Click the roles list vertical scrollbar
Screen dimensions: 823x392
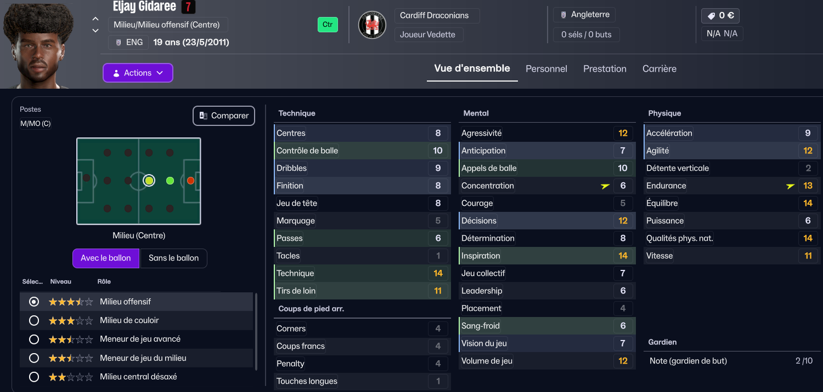(255, 331)
